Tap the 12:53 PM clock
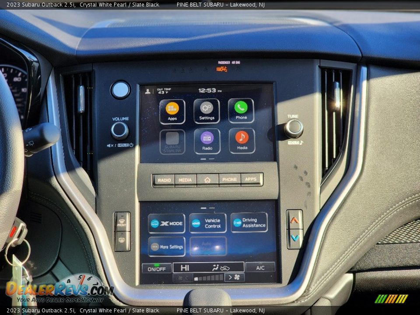The image size is (420, 315). [x=210, y=91]
